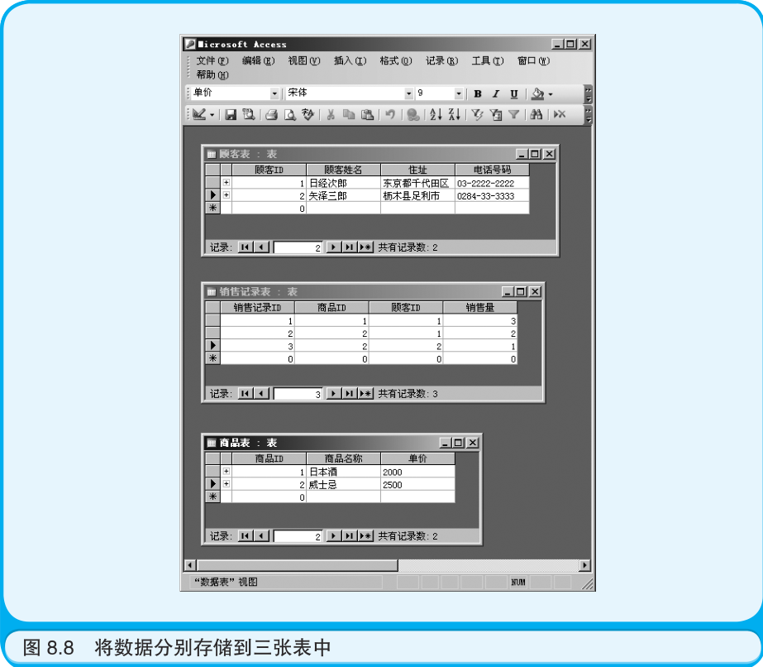Screen dimensions: 763x667
Task: Open the 格式(O) menu
Action: click(396, 61)
